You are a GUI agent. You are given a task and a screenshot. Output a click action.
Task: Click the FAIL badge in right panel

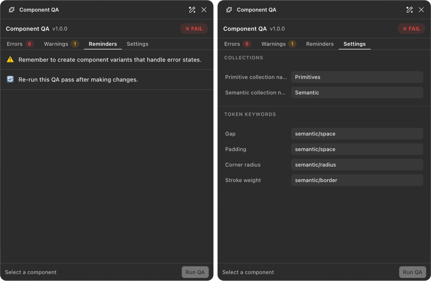pyautogui.click(x=411, y=29)
